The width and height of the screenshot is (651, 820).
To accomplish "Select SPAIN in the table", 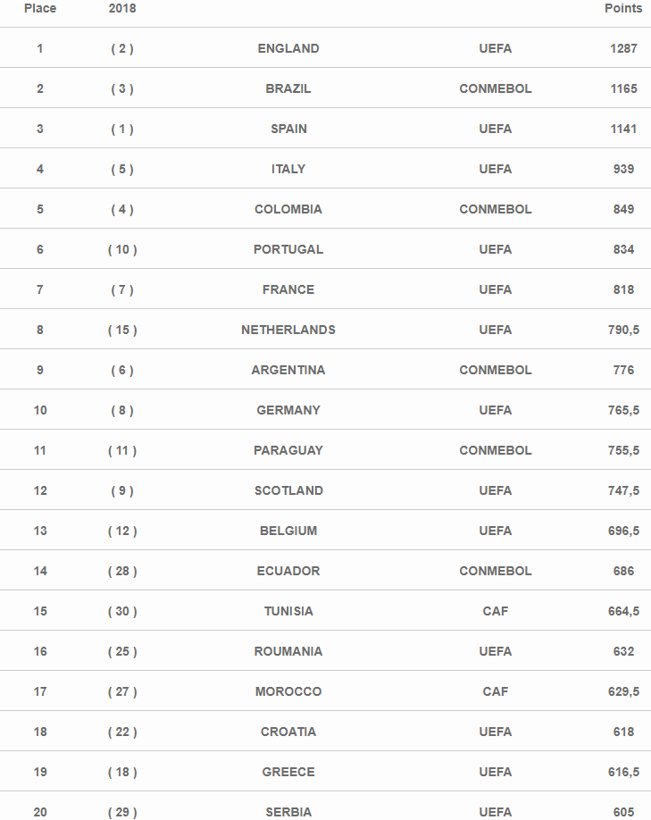I will (288, 129).
